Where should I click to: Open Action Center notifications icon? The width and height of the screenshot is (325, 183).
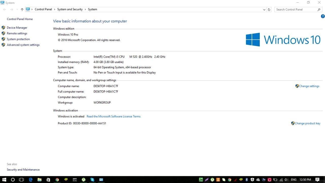(317, 179)
